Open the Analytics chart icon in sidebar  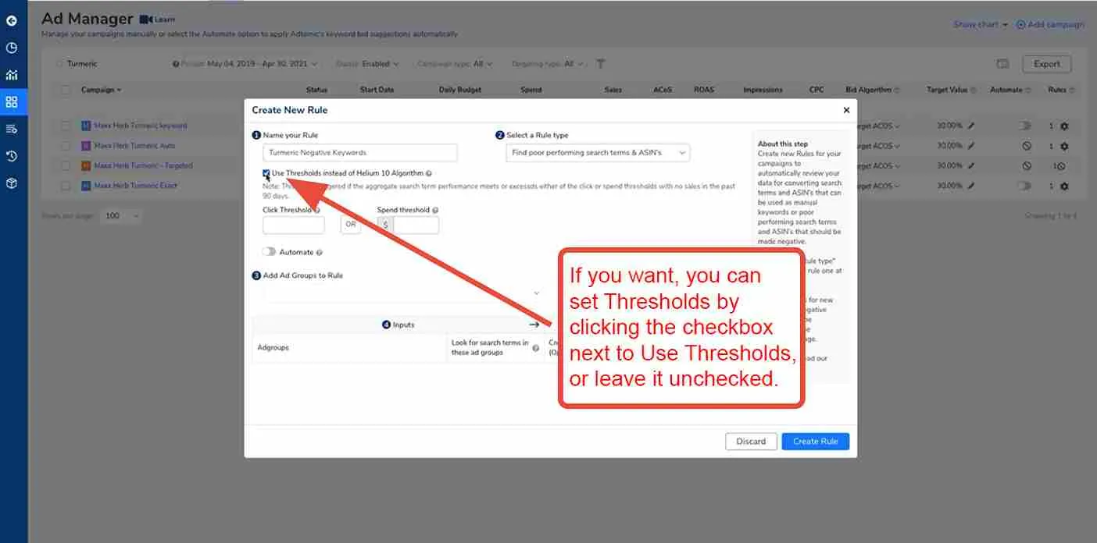click(11, 75)
